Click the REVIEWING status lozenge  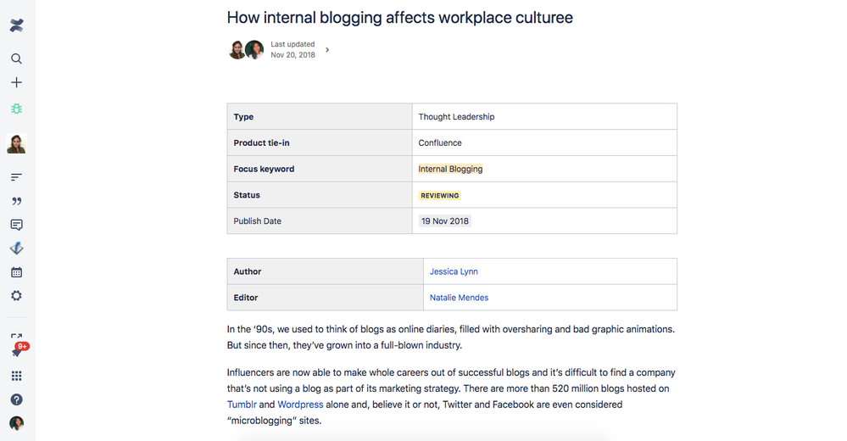tap(439, 195)
